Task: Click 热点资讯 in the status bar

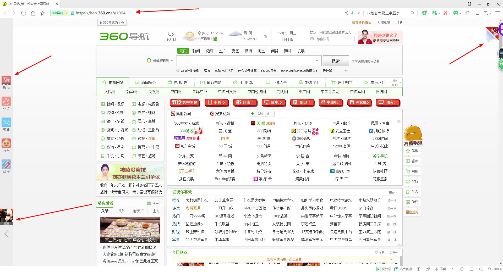Action: (403, 269)
